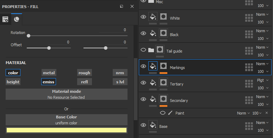Image resolution: width=273 pixels, height=138 pixels.
Task: Select the second Offset value field
Action: tap(116, 42)
